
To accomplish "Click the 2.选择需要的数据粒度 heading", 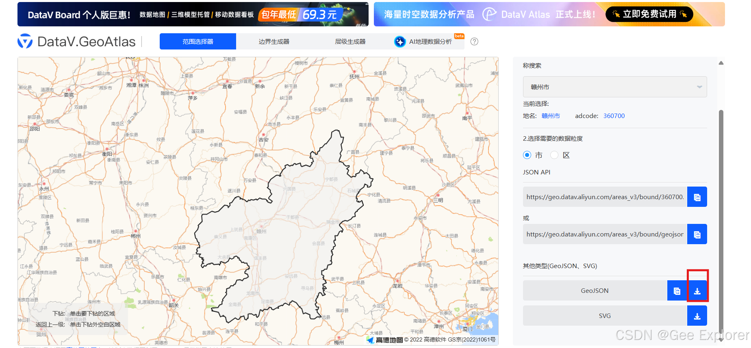I will 553,139.
